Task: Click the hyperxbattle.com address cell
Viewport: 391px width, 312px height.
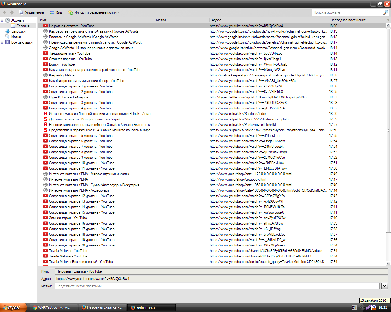Action: (x=258, y=97)
